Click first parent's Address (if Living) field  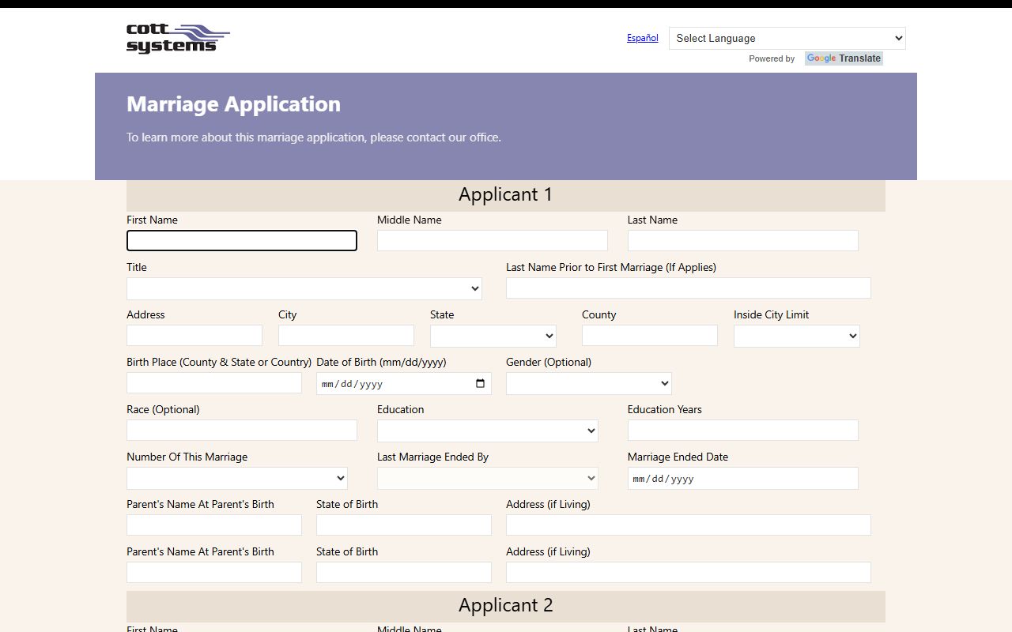tap(689, 525)
